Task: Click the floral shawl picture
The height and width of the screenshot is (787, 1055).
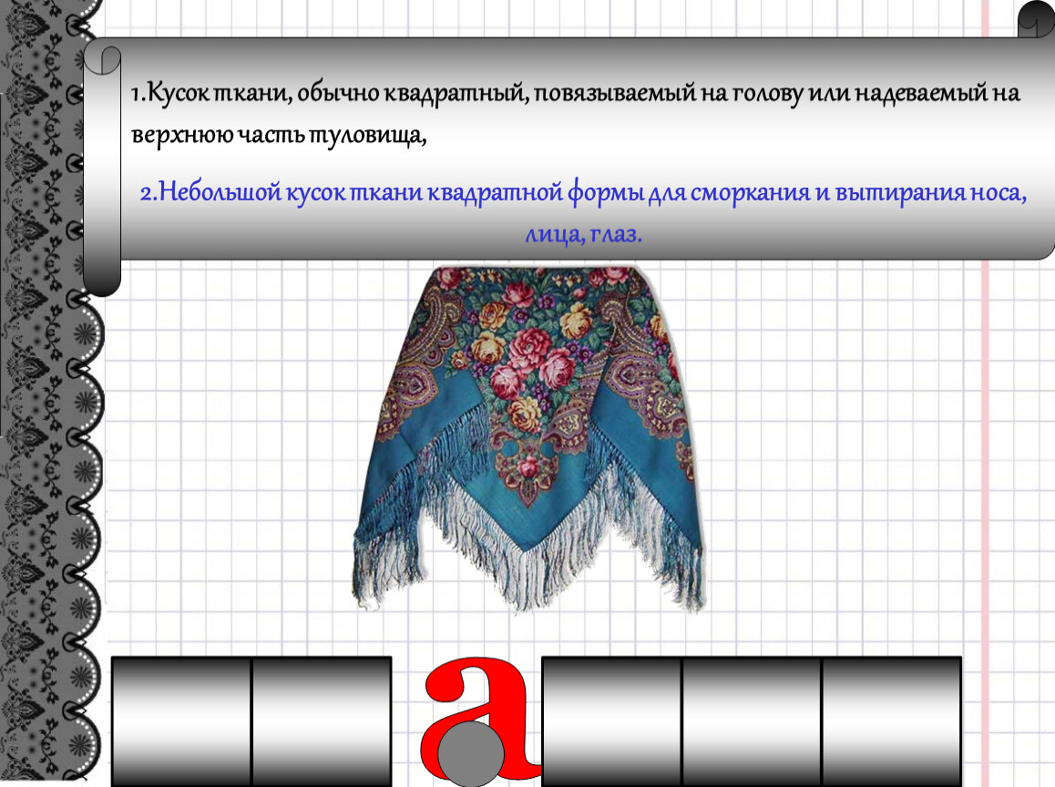Action: [x=528, y=438]
